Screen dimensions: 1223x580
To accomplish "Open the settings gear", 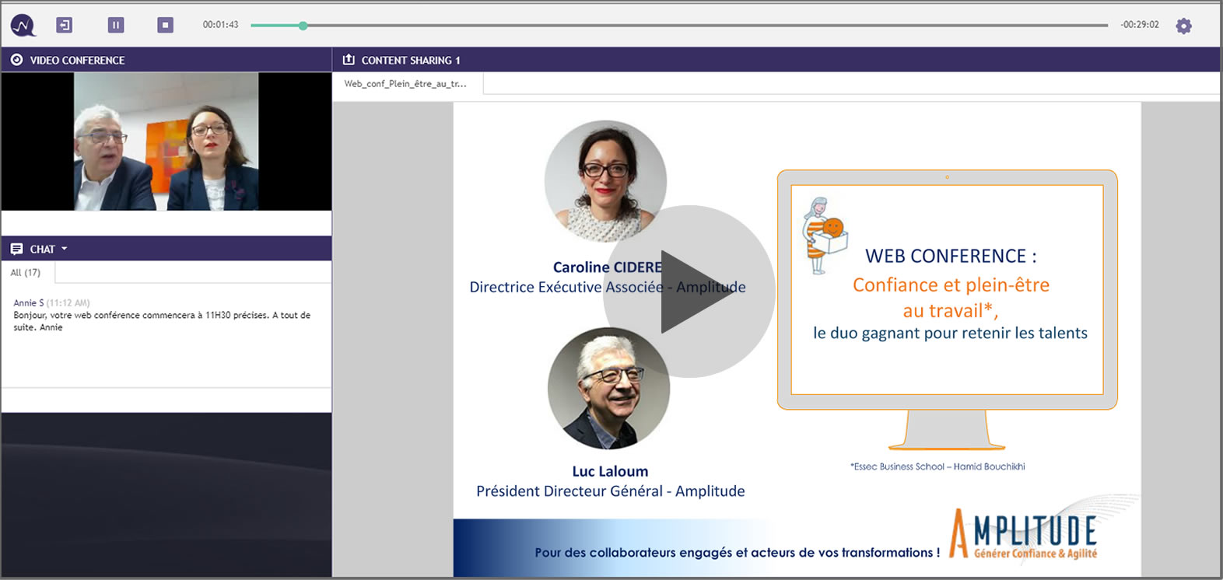I will [x=1183, y=26].
